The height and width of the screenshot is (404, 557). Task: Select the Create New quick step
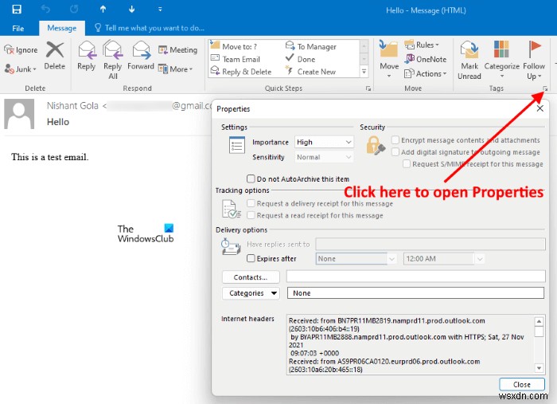[311, 72]
